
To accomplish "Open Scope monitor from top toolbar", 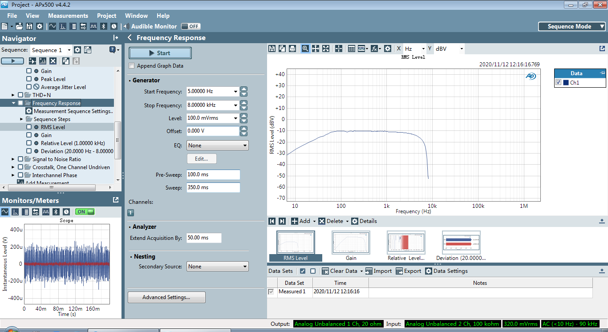I will click(53, 26).
